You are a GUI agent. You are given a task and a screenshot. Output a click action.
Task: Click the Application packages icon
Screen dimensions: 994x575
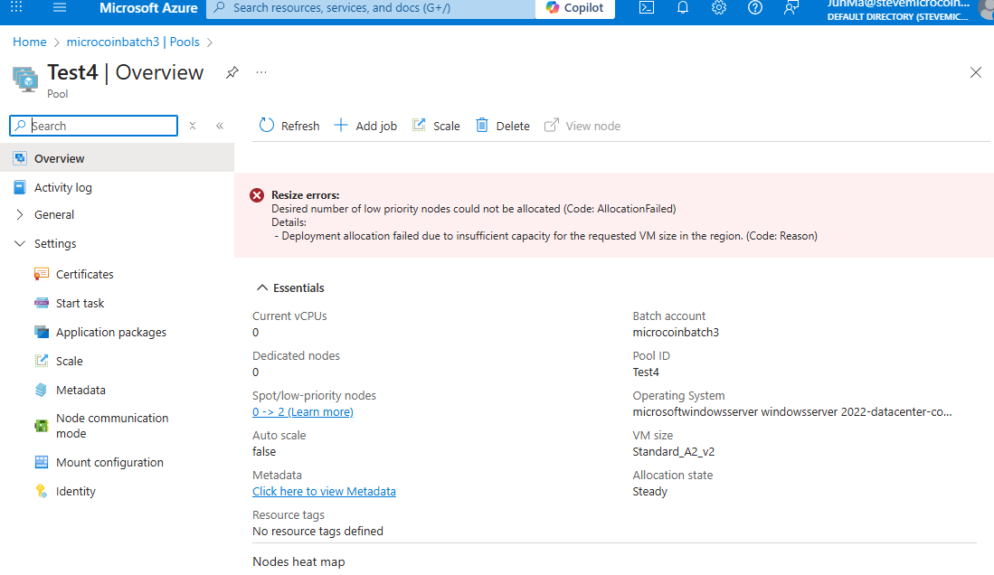42,332
